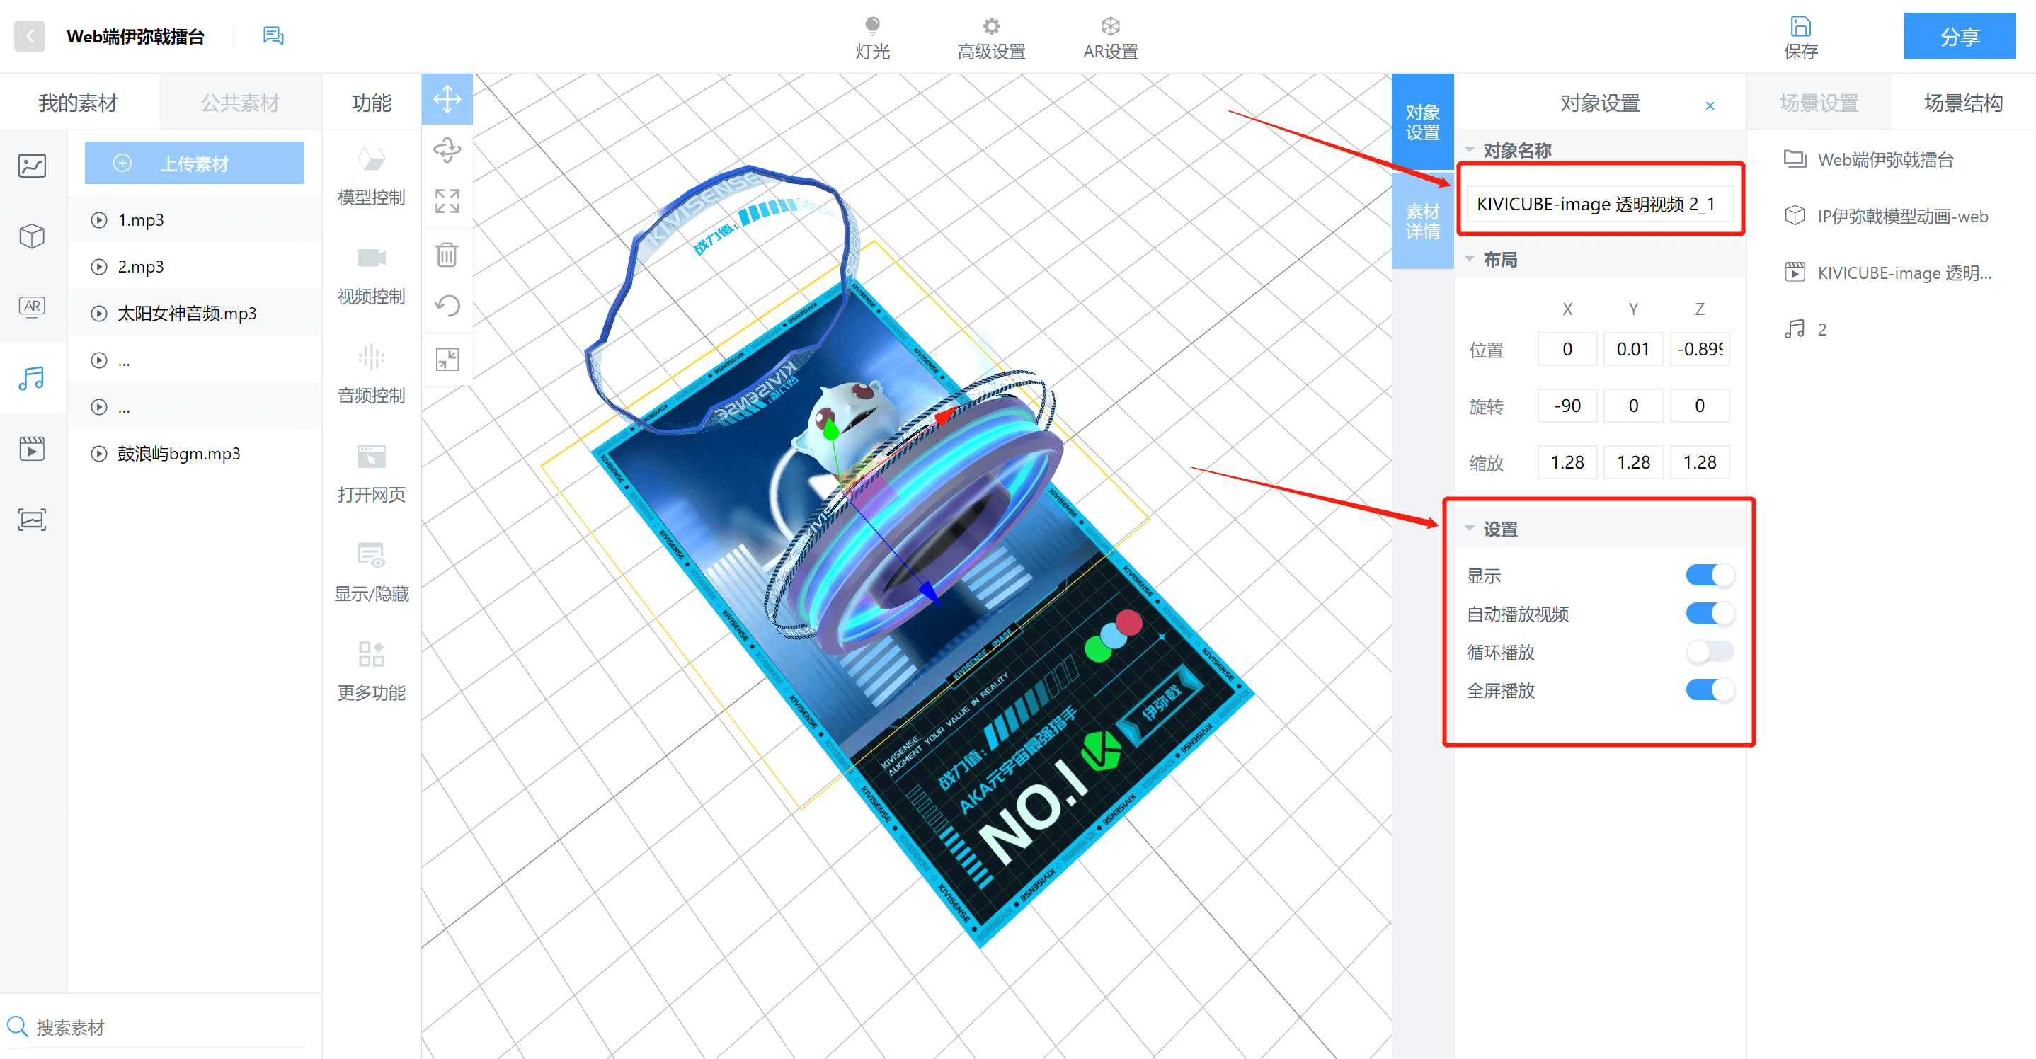Open the comments chat icon

(273, 35)
